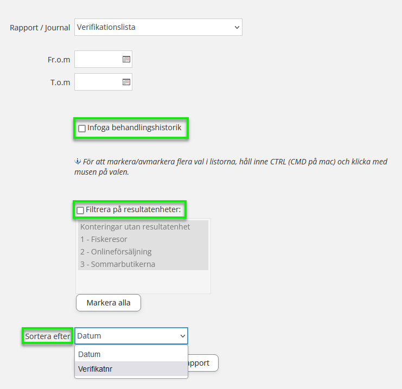Click the blue info icon beside the hint text
402x389 pixels.
pos(78,161)
